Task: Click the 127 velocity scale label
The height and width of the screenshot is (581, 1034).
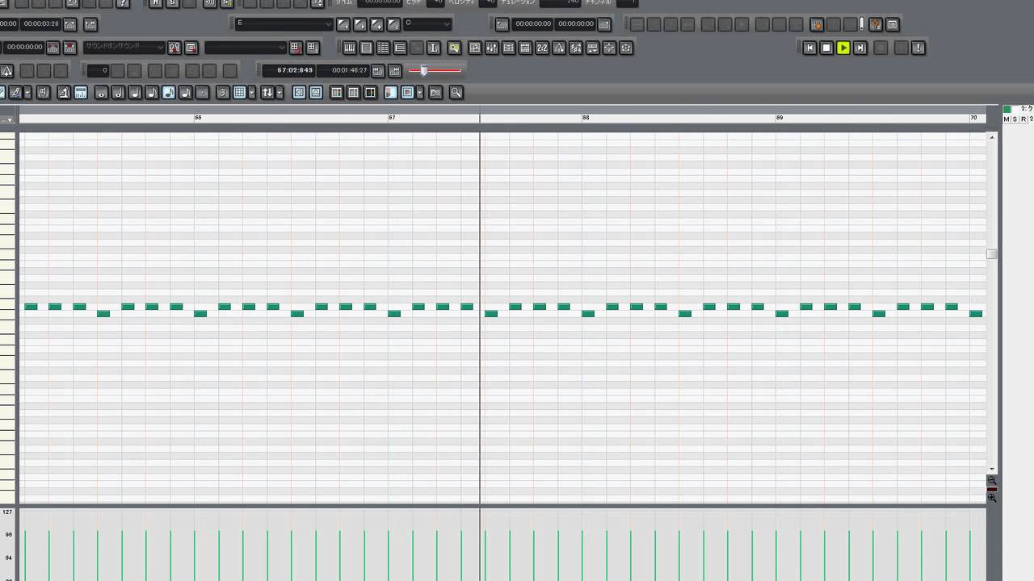Action: (6, 512)
